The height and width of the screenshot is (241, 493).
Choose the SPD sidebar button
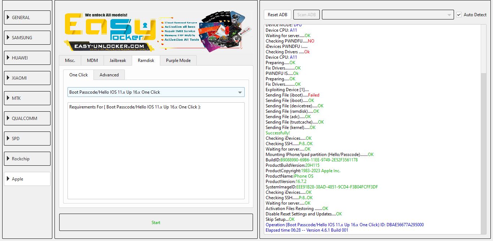click(x=27, y=138)
